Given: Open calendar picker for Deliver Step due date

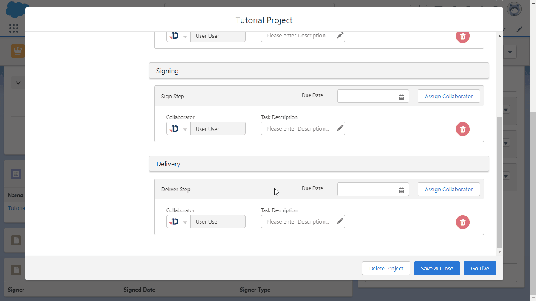Looking at the screenshot, I should 401,190.
